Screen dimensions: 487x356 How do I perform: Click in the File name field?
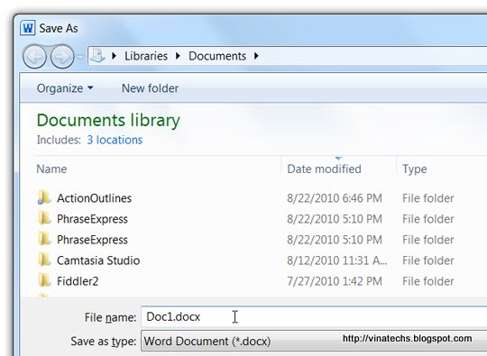click(x=314, y=317)
